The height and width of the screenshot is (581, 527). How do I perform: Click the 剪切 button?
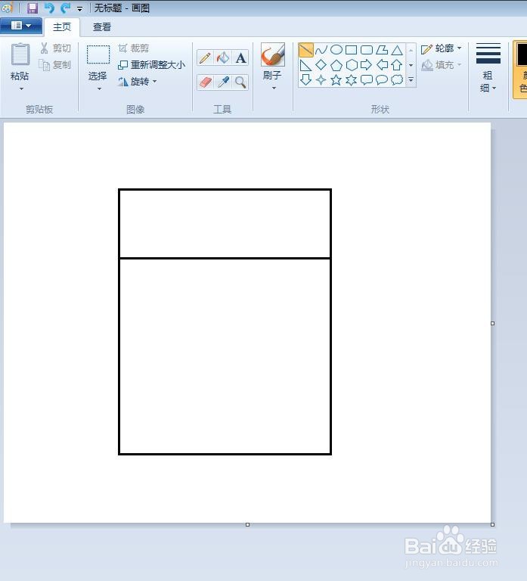click(x=55, y=48)
